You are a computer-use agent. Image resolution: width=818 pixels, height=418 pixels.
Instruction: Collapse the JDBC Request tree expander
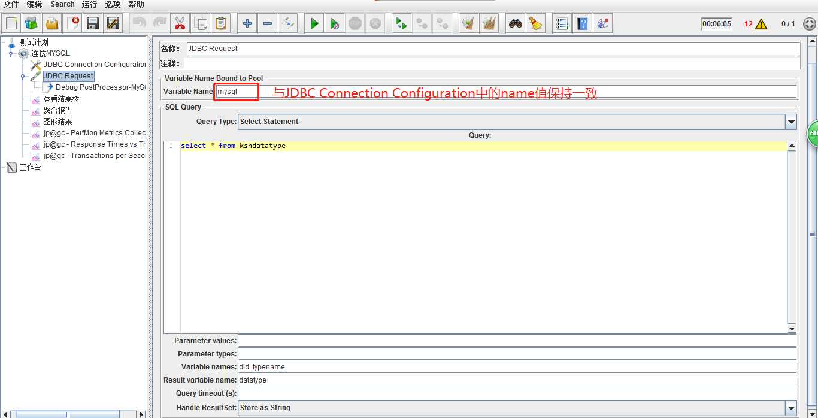click(x=23, y=76)
